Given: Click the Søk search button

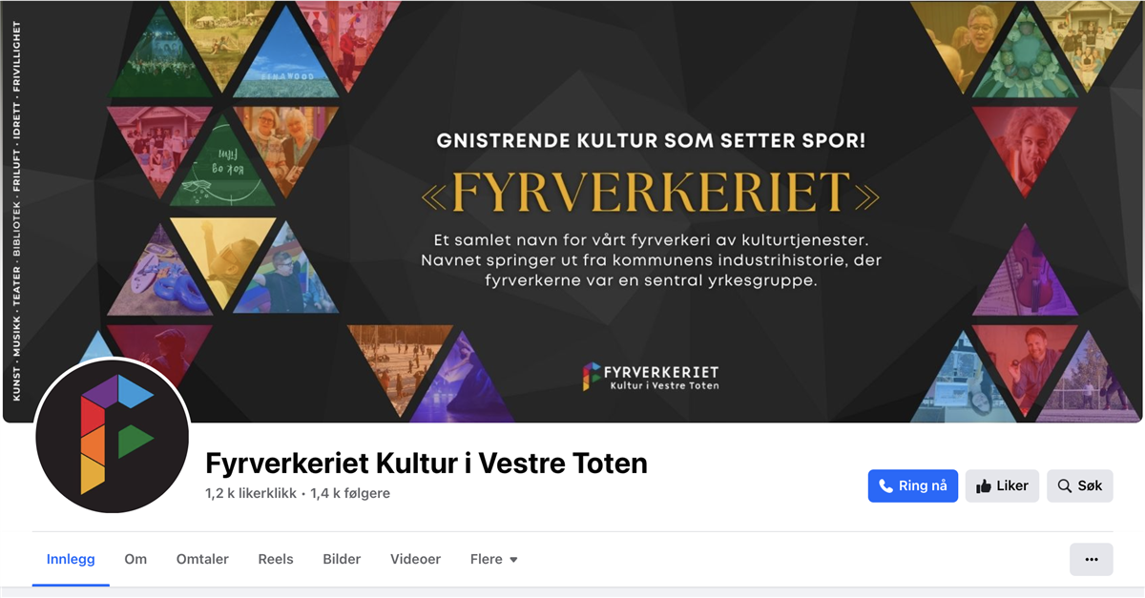Looking at the screenshot, I should point(1080,485).
